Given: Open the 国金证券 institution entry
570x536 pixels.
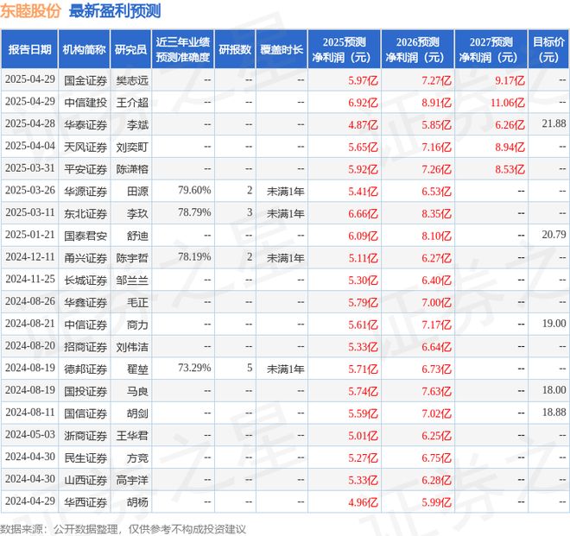Looking at the screenshot, I should click(x=84, y=79).
